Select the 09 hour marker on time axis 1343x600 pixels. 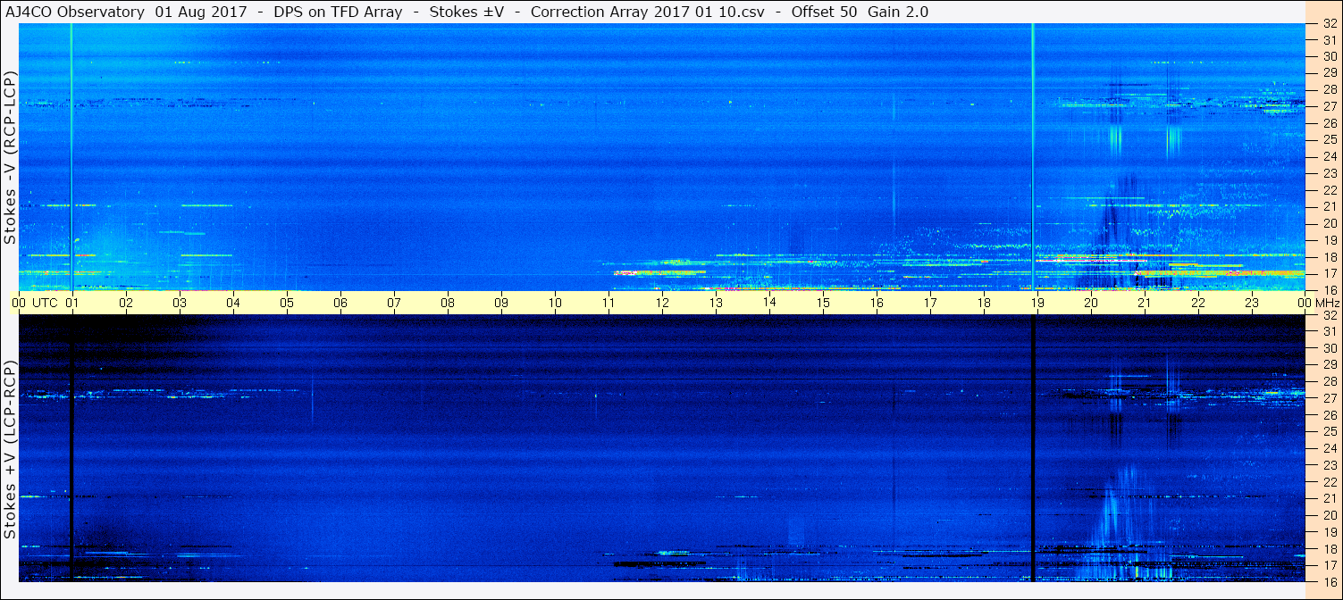coord(501,303)
